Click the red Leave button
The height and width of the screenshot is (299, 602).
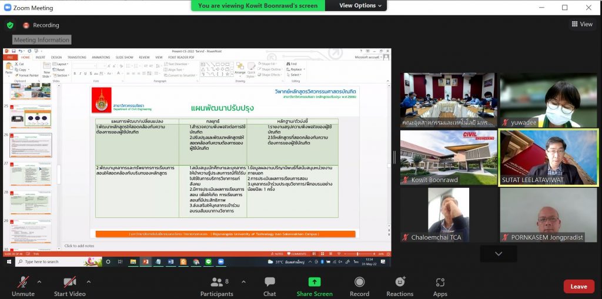pyautogui.click(x=578, y=287)
